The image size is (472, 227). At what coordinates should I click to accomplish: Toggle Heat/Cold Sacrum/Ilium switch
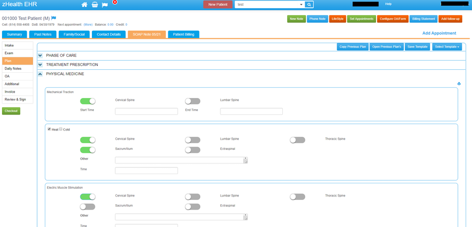88,149
